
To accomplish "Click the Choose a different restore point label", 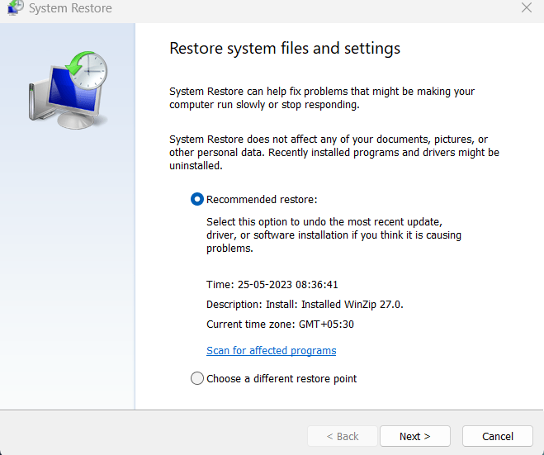I will tap(281, 378).
